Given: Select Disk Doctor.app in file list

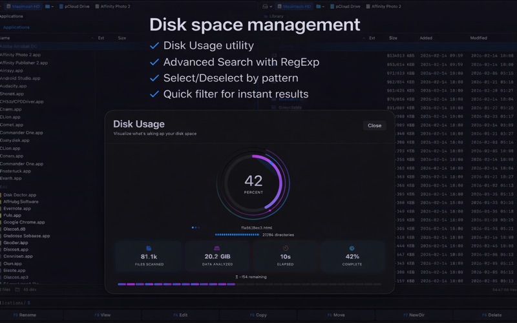Looking at the screenshot, I should point(20,195).
